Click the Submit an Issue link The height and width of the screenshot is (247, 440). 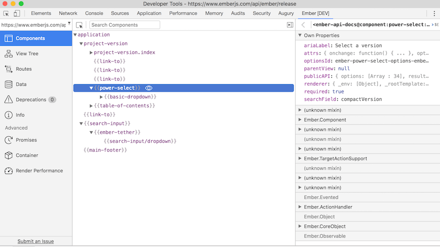[35, 241]
